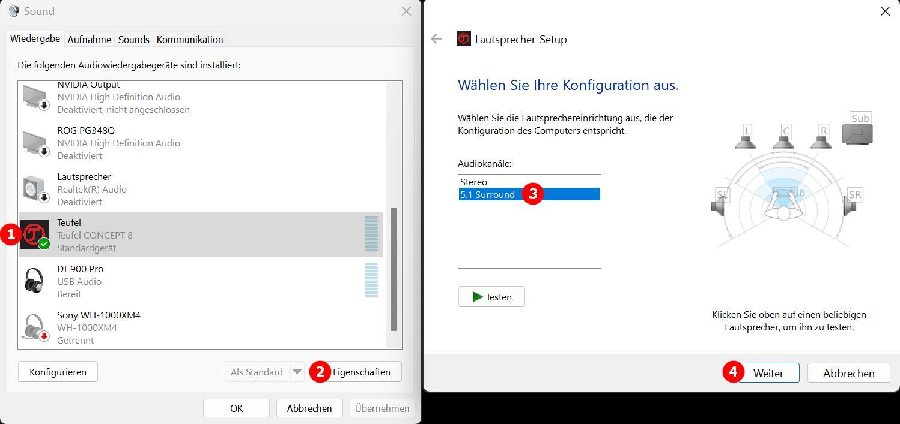The image size is (900, 424).
Task: Open the Kommunikation tab
Action: pos(190,40)
